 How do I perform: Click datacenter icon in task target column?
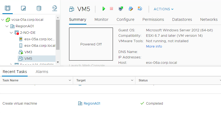point(80,103)
